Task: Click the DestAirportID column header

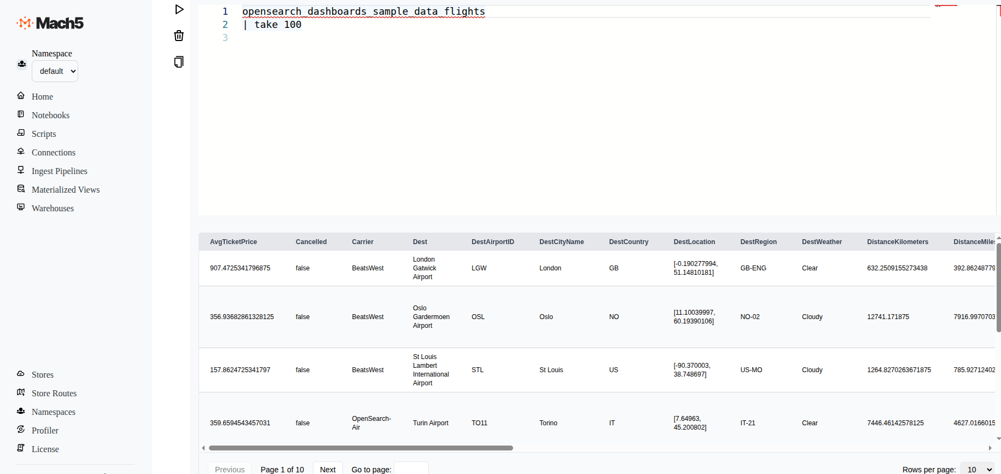Action: [x=493, y=242]
